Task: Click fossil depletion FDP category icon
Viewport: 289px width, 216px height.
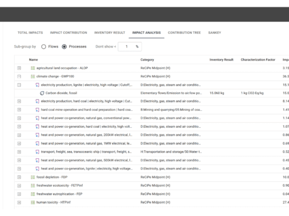Action: 33,177
